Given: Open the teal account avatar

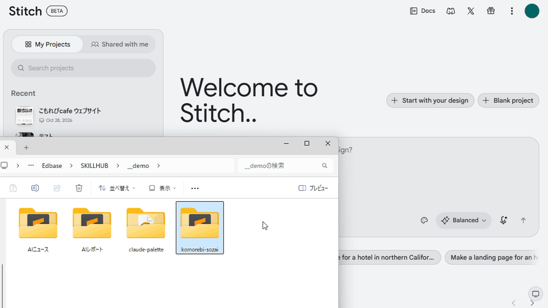Looking at the screenshot, I should (531, 11).
